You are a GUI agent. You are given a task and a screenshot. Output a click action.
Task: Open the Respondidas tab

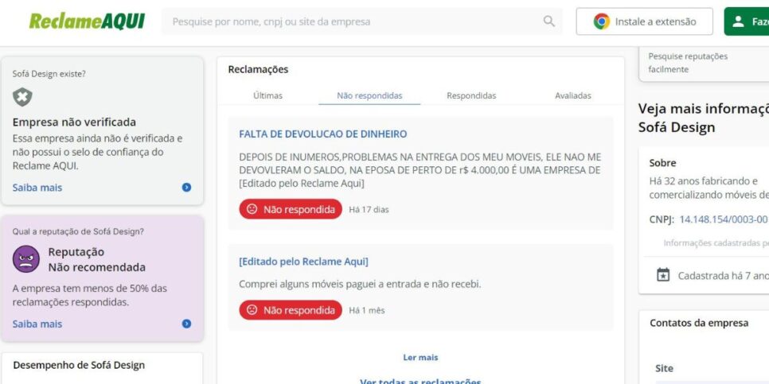[471, 95]
